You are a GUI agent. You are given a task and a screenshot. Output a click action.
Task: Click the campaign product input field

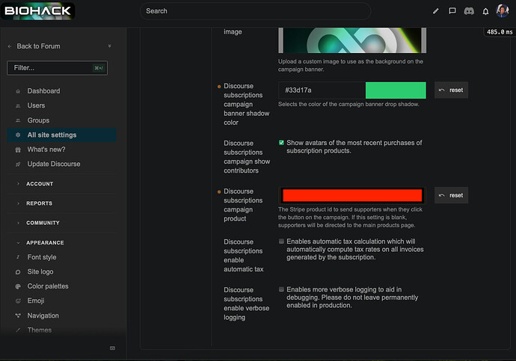[352, 195]
